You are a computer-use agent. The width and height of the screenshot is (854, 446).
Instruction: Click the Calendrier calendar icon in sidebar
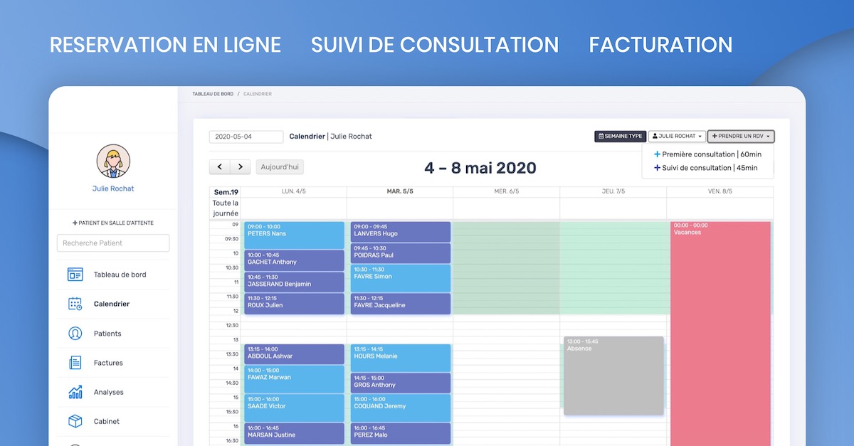(x=75, y=304)
